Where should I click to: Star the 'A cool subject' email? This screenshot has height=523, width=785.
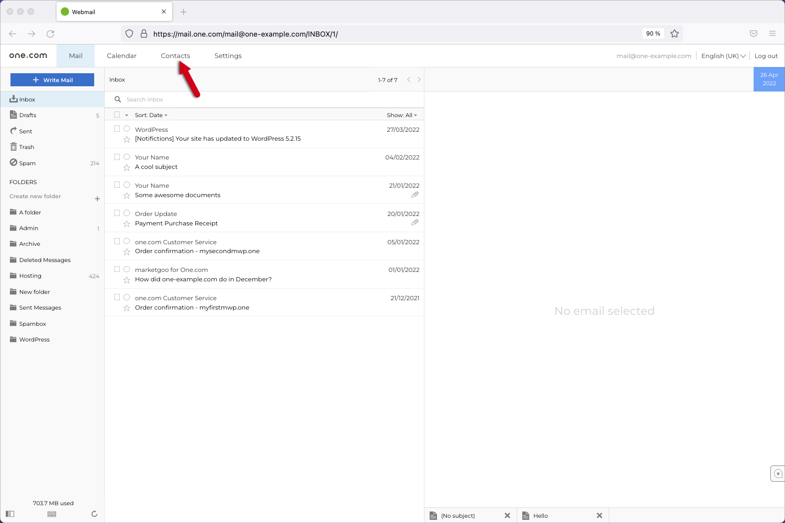tap(126, 168)
